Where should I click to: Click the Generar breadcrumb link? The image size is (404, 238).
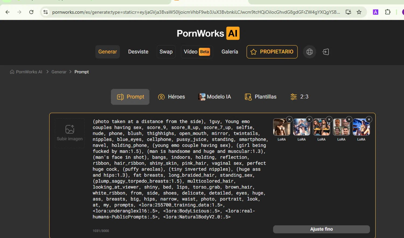point(59,72)
